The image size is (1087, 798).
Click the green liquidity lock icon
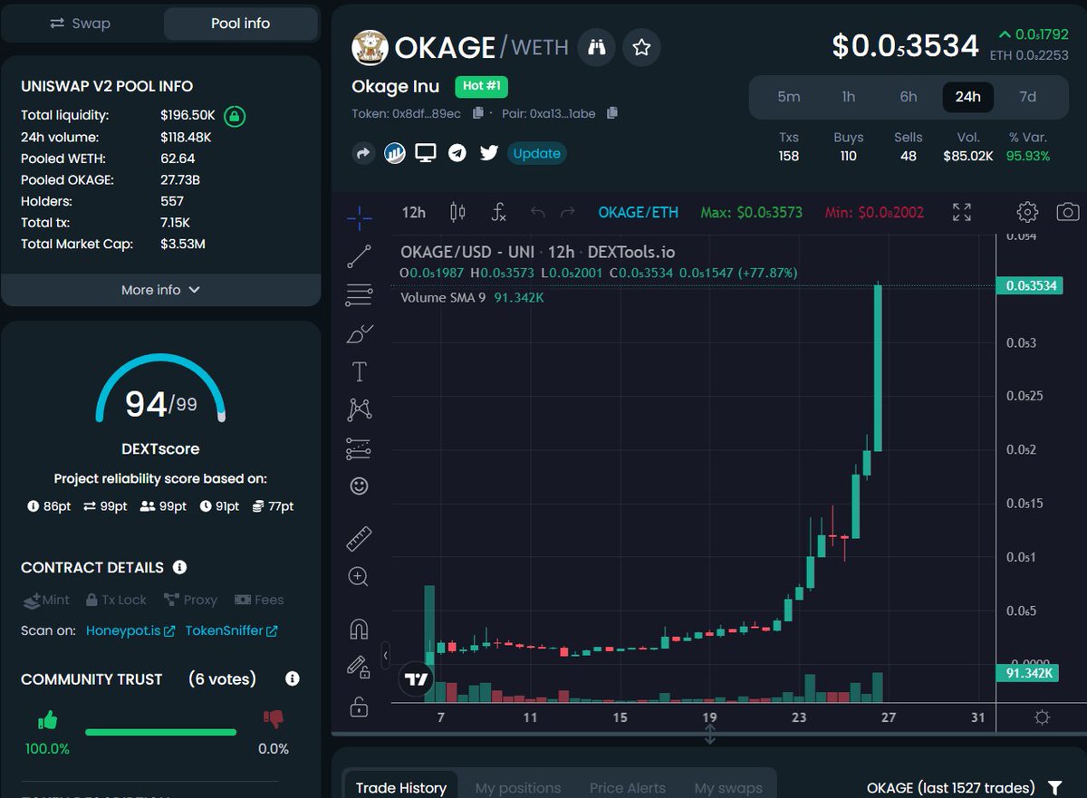pos(235,116)
